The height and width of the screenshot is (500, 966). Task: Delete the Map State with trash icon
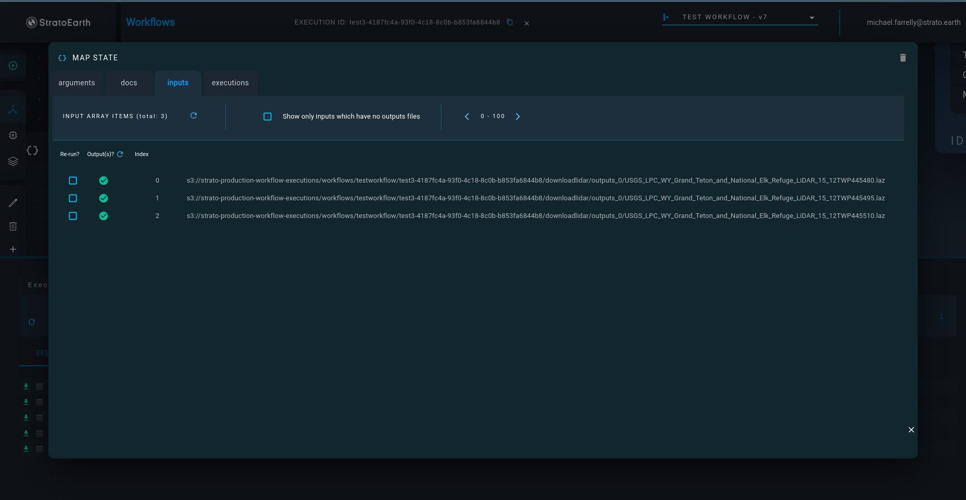coord(903,58)
